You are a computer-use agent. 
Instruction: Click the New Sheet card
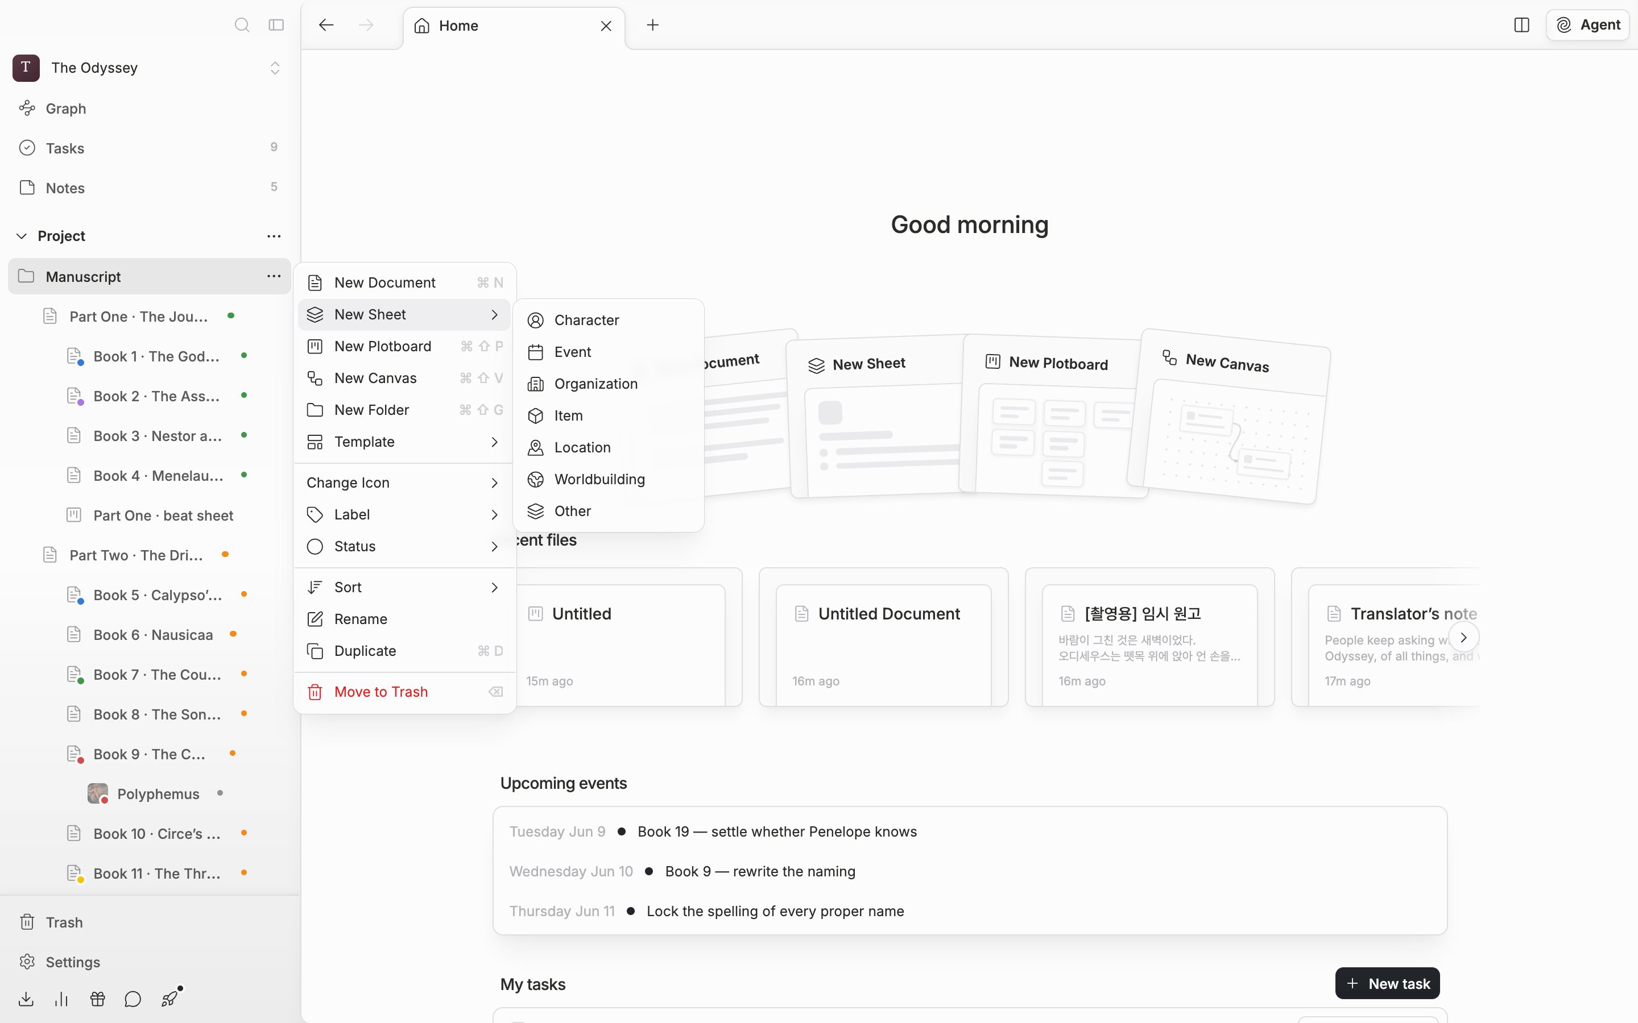coord(876,416)
